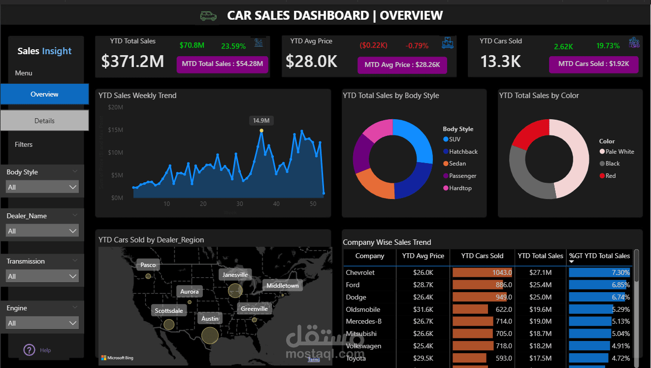The image size is (651, 368).
Task: Click the Microsoft Bing logo on map
Action: (117, 358)
